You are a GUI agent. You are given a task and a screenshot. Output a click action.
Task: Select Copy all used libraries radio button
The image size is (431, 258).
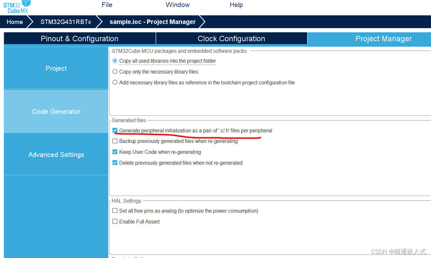[115, 61]
